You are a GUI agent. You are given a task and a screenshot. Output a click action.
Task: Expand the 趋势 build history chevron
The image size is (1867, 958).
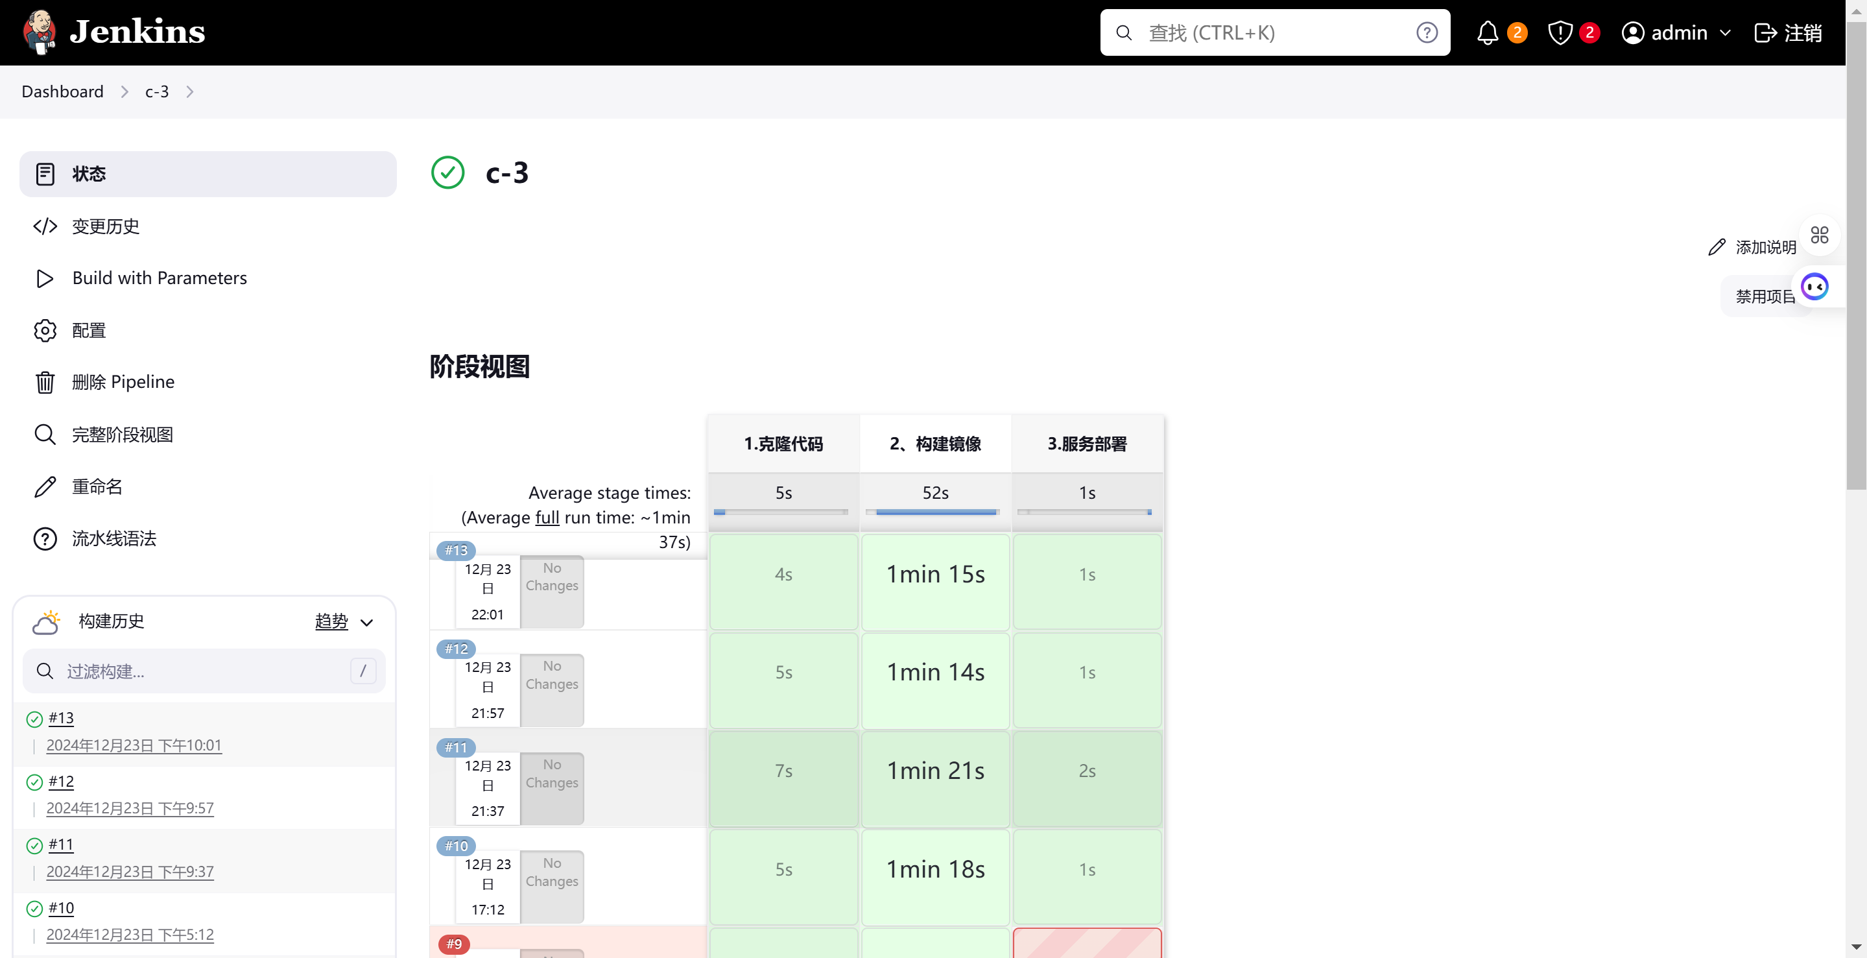pyautogui.click(x=367, y=623)
